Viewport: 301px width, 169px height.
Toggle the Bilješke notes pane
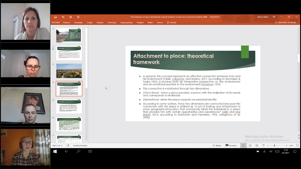(217, 145)
